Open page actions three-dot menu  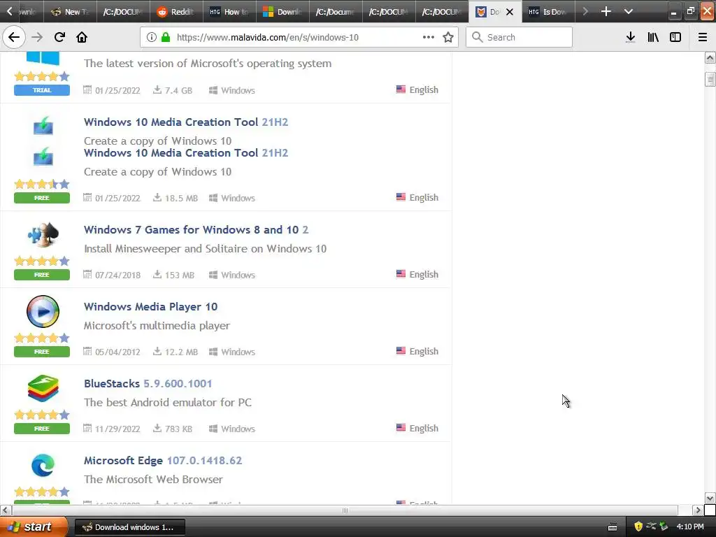click(429, 37)
